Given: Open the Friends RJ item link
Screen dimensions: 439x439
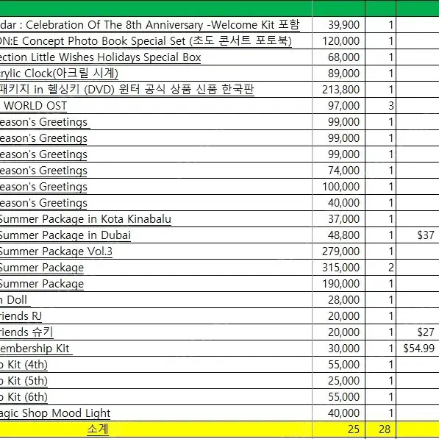Looking at the screenshot, I should pyautogui.click(x=21, y=316).
